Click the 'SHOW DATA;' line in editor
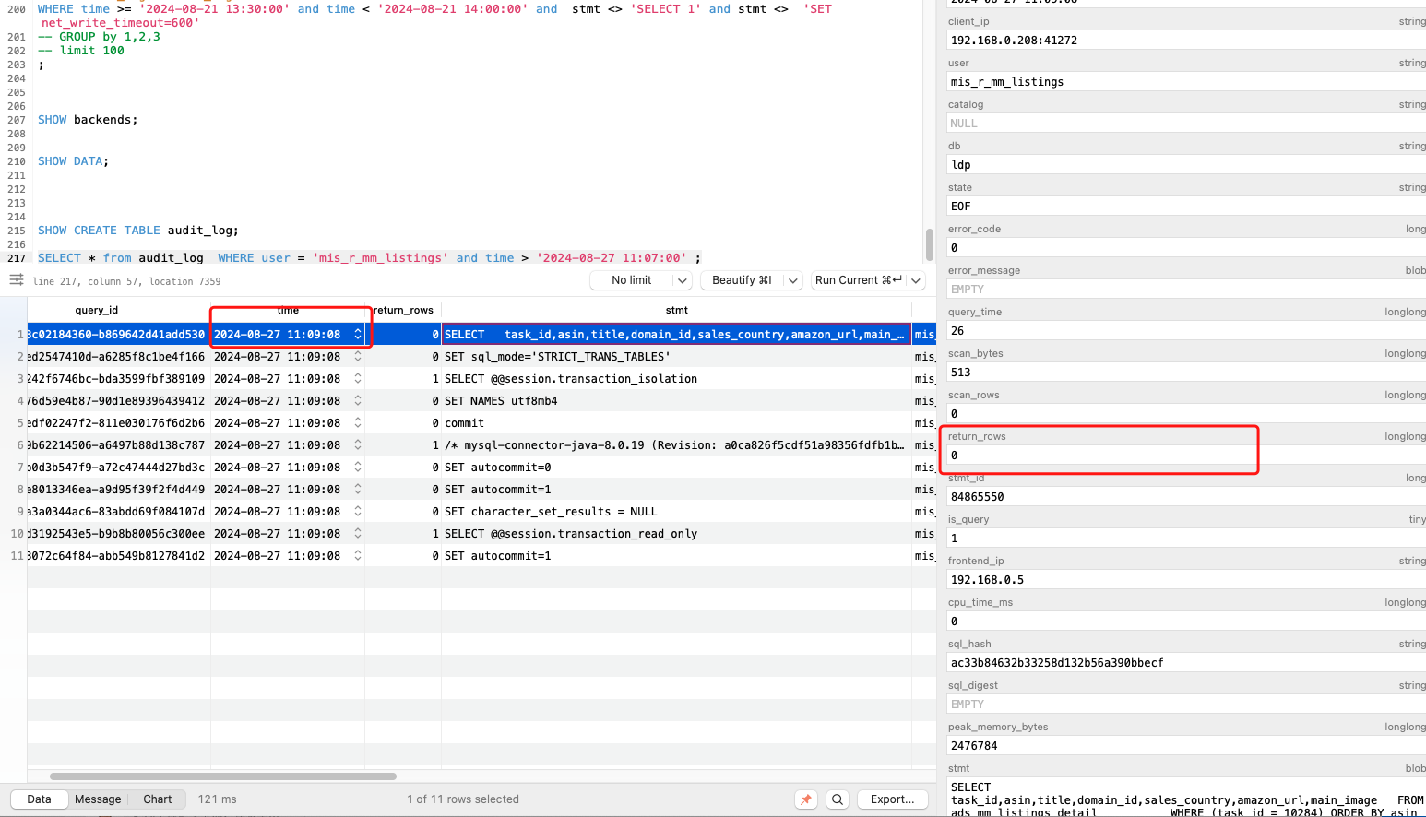Viewport: 1426px width, 817px height. pyautogui.click(x=73, y=161)
